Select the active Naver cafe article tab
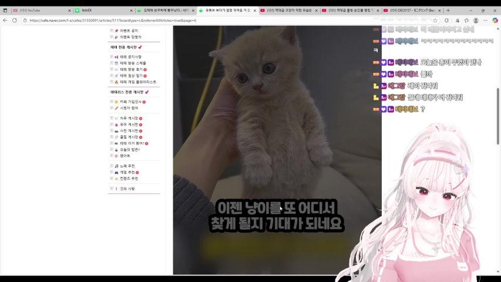Viewport: 501px width, 282px height. 227,11
